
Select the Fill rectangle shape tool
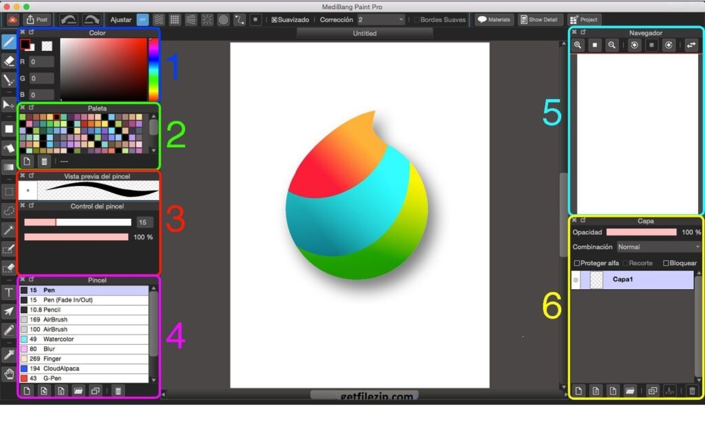[x=8, y=129]
